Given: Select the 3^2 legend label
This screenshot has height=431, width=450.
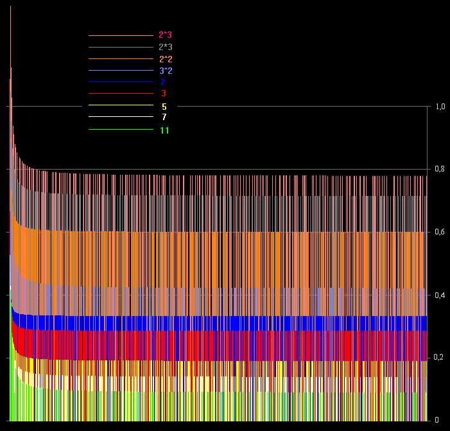Looking at the screenshot, I should click(x=165, y=71).
